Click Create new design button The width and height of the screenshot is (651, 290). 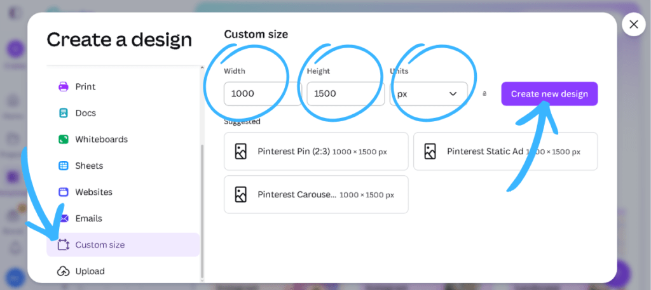pyautogui.click(x=549, y=94)
